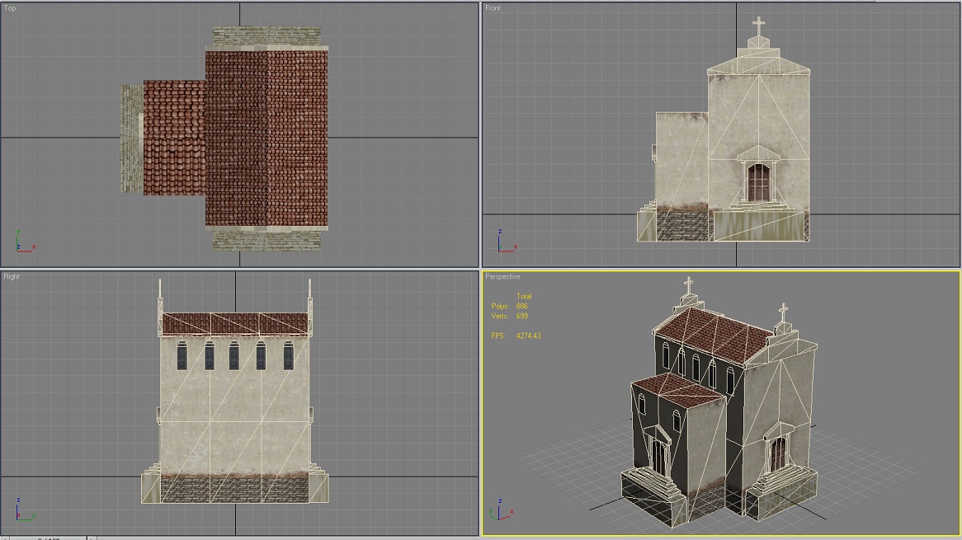Viewport: 962px width, 540px height.
Task: Open the Perspective viewport label menu
Action: click(502, 276)
